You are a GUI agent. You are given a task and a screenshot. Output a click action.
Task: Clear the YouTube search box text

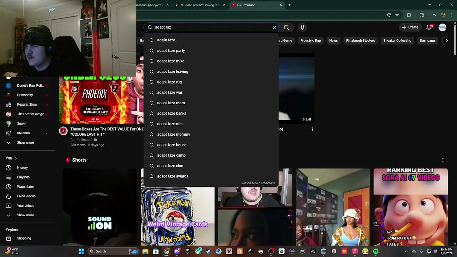[275, 27]
